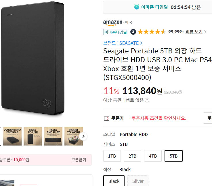The height and width of the screenshot is (186, 212).
Task: Select the 2TB size option
Action: point(132,156)
